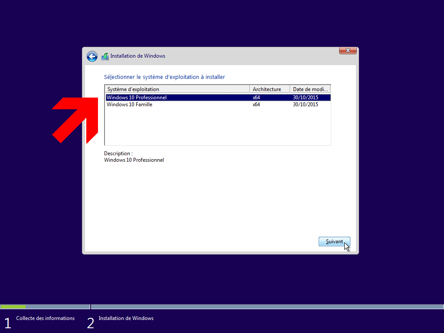Click the description text Windows 10 Professionnel
444x333 pixels.
pyautogui.click(x=134, y=160)
